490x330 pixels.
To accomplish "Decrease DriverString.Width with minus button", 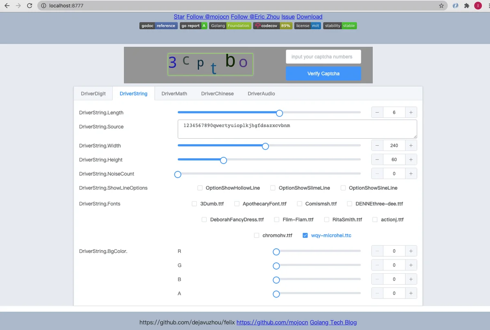I will click(x=377, y=146).
